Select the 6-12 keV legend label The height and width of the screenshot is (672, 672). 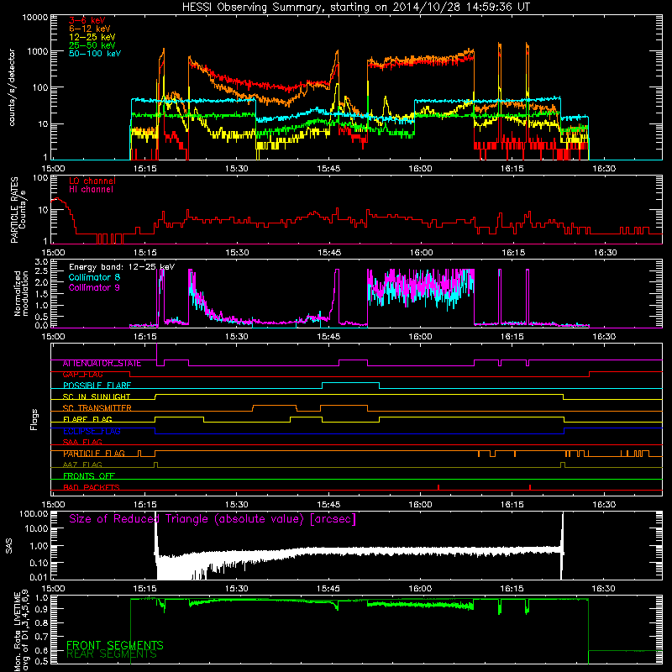(90, 29)
